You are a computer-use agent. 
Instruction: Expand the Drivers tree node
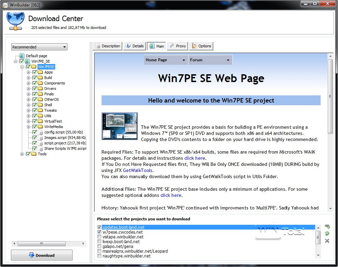coord(29,89)
